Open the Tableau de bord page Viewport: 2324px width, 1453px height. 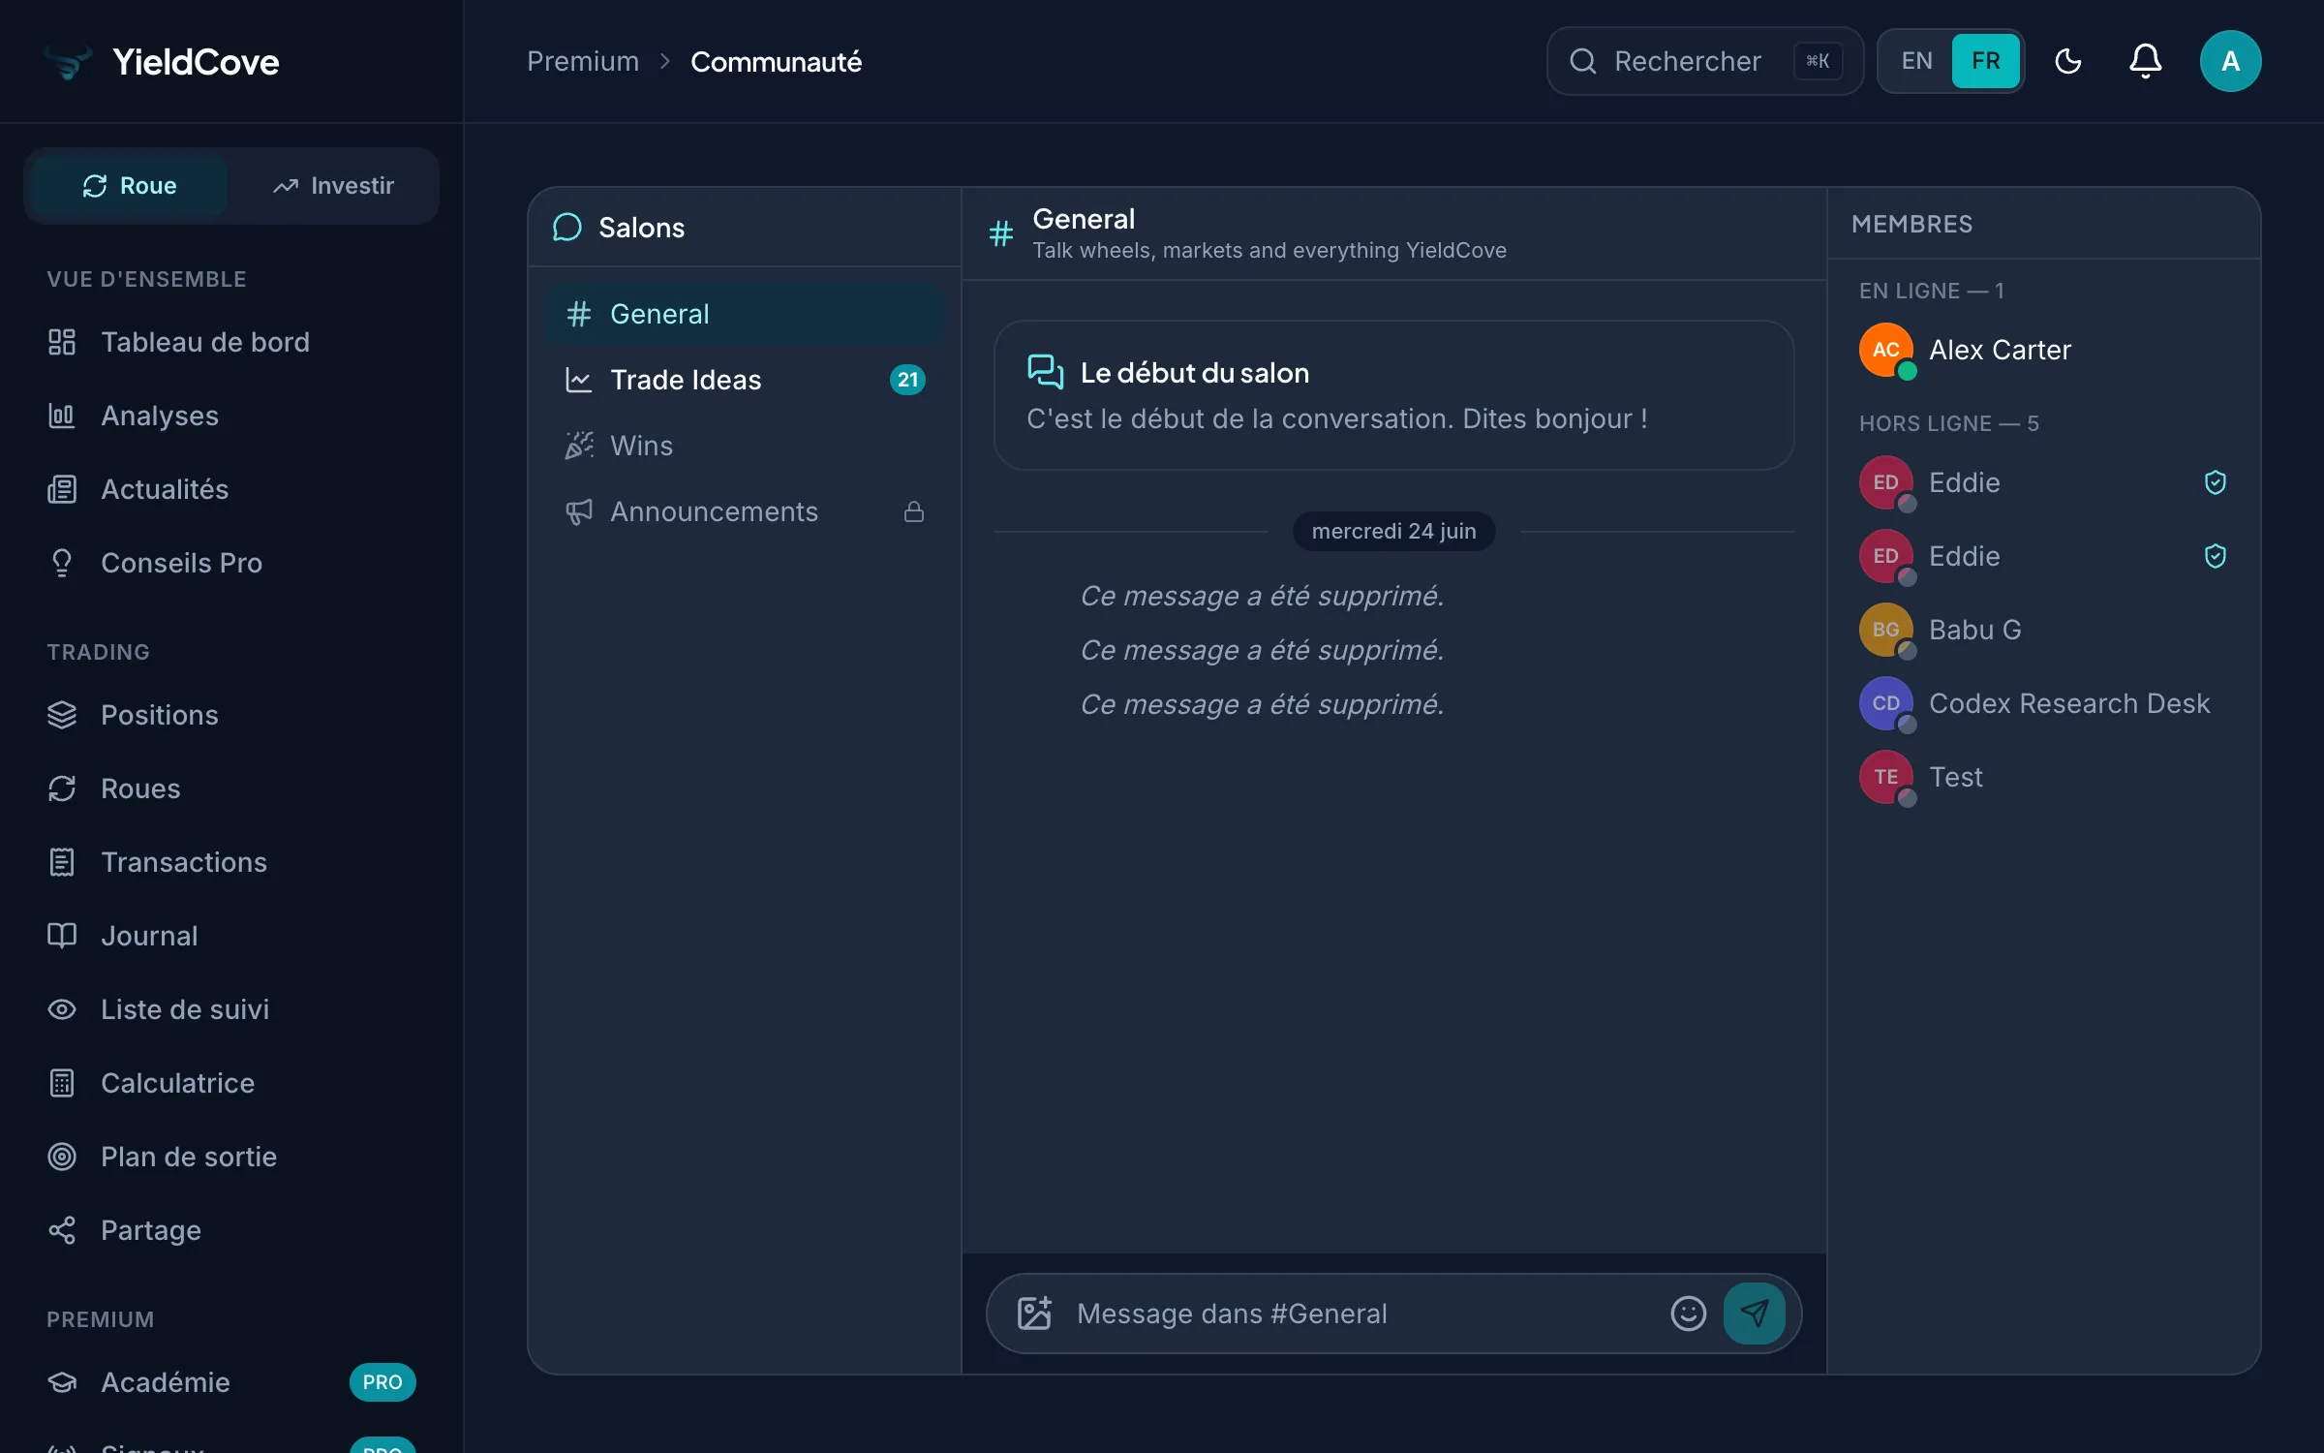[x=231, y=342]
